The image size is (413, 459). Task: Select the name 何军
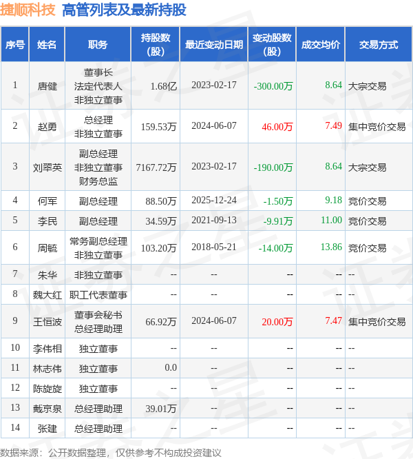tap(47, 201)
